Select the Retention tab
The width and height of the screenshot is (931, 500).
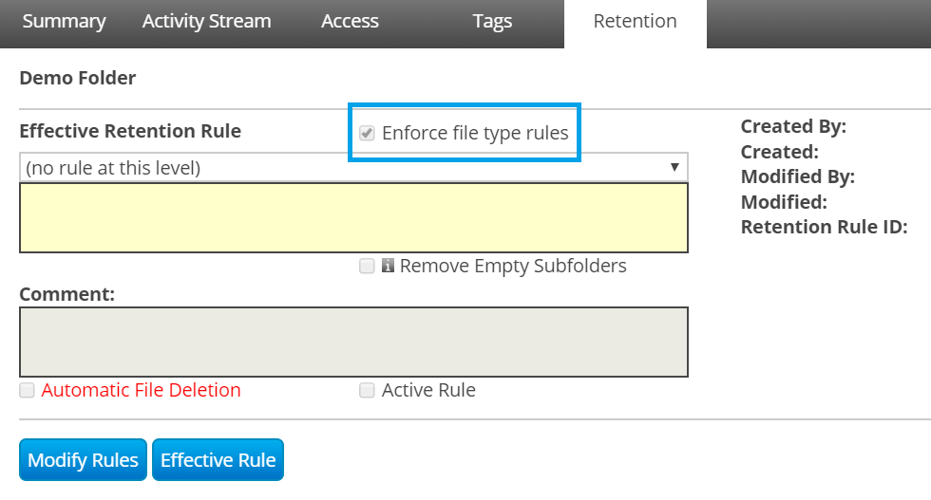point(635,21)
